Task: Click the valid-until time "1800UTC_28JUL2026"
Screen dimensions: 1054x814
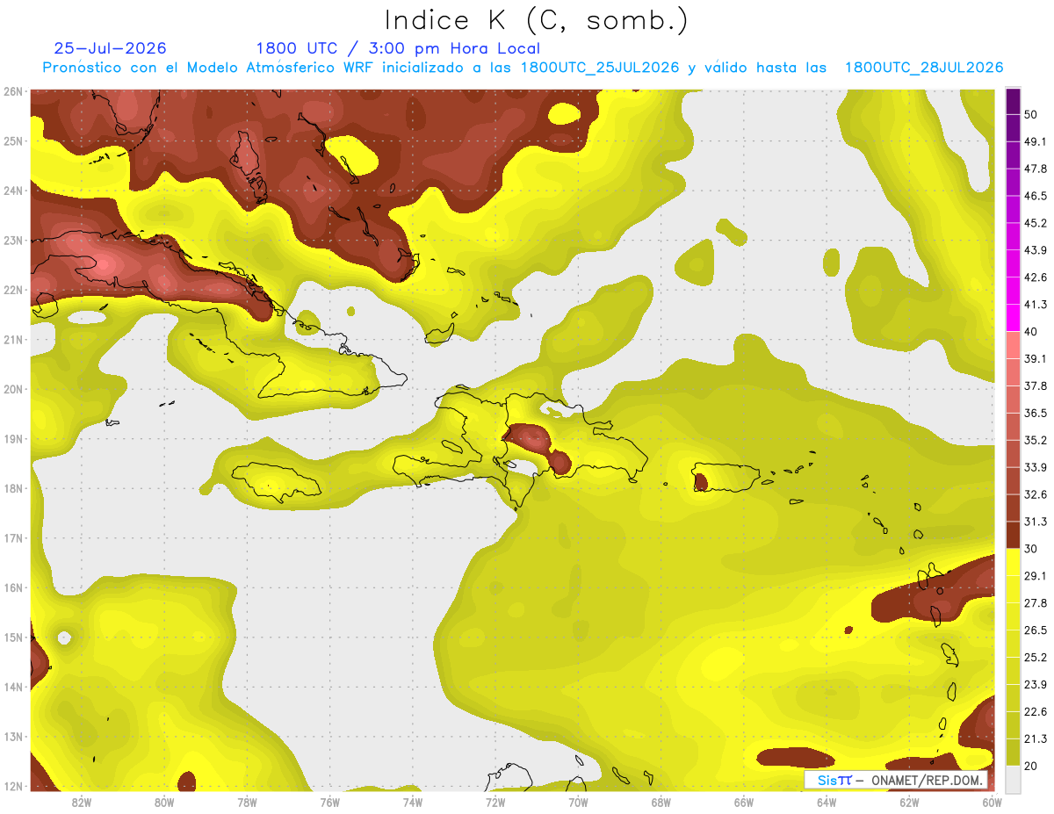Action: click(924, 68)
